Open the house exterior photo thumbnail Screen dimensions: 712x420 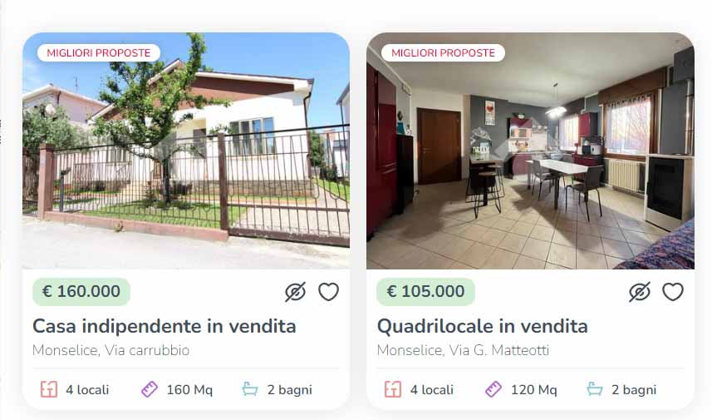click(x=186, y=151)
